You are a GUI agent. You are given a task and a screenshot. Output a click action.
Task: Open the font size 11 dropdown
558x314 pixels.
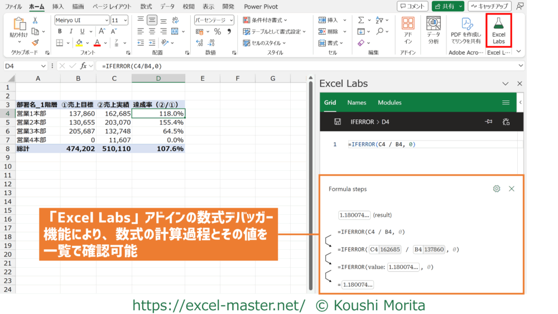(x=126, y=20)
